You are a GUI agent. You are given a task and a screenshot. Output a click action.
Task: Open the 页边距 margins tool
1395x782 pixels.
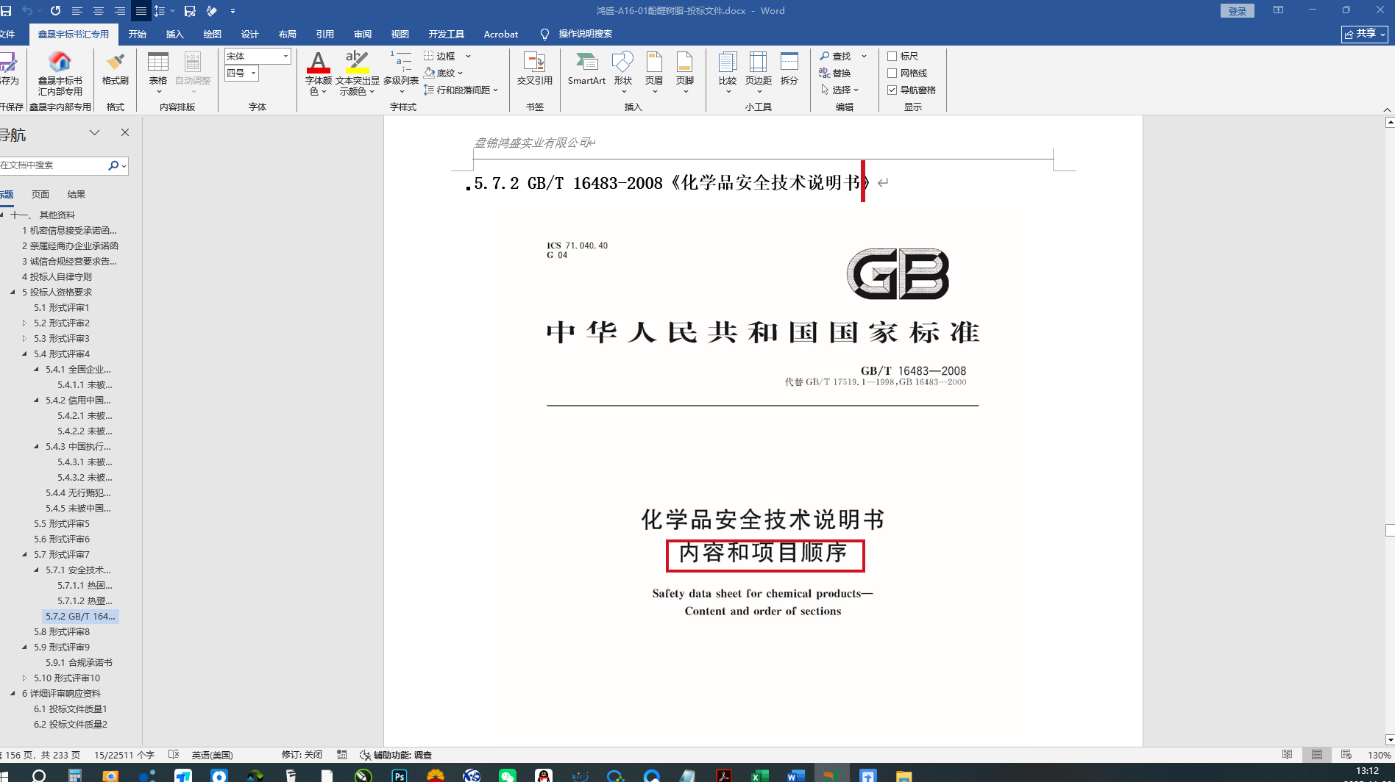(759, 72)
